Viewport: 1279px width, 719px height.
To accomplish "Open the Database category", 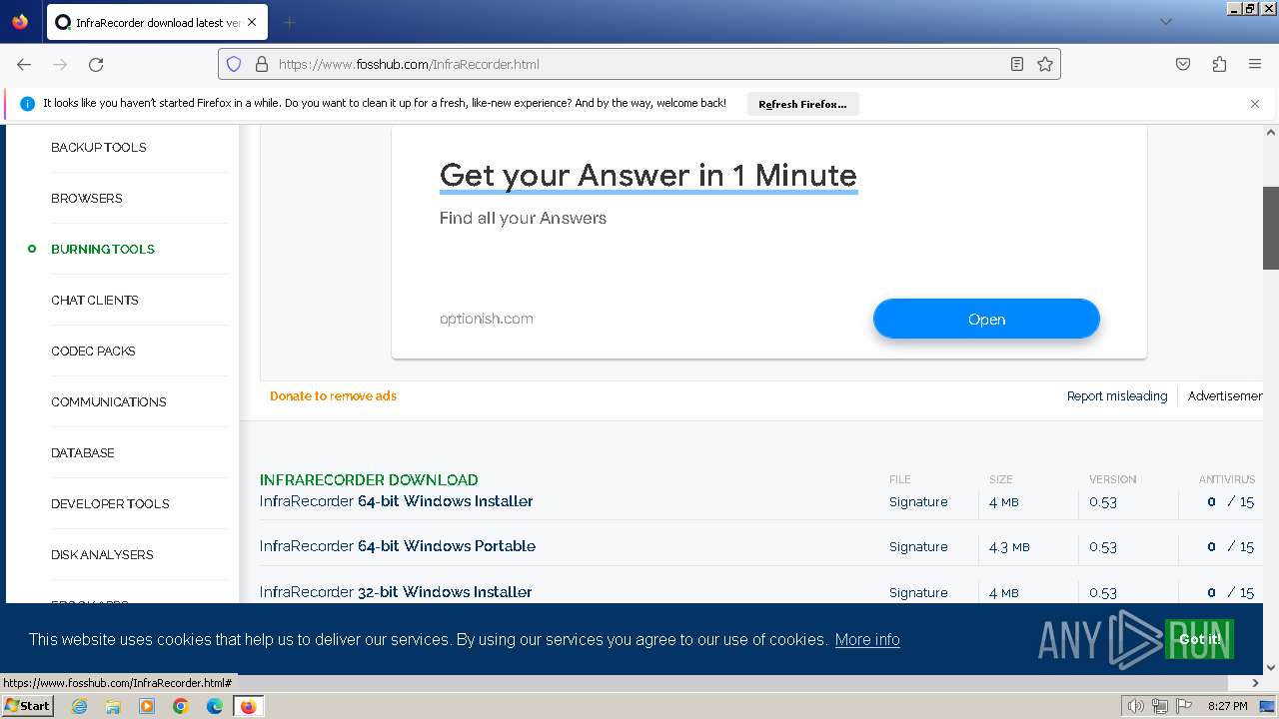I will (x=83, y=452).
